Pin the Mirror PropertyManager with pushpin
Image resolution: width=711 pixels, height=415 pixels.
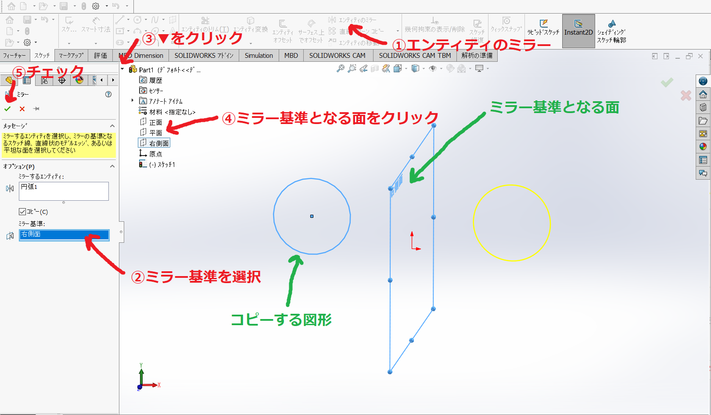pyautogui.click(x=36, y=109)
